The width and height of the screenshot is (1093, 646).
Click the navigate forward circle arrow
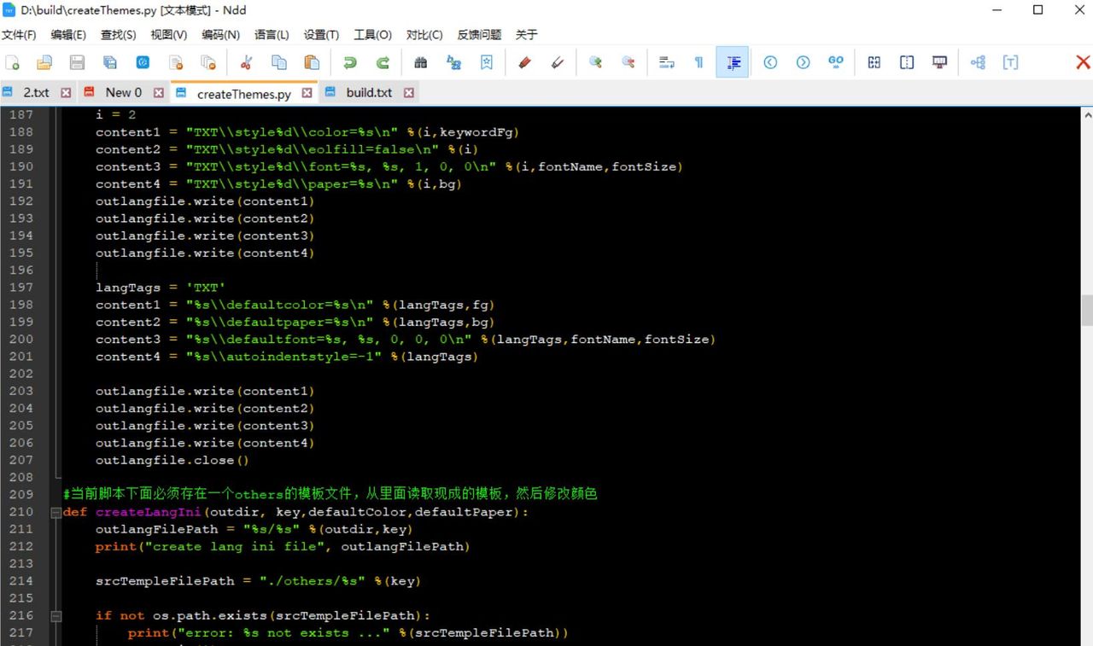click(x=803, y=62)
